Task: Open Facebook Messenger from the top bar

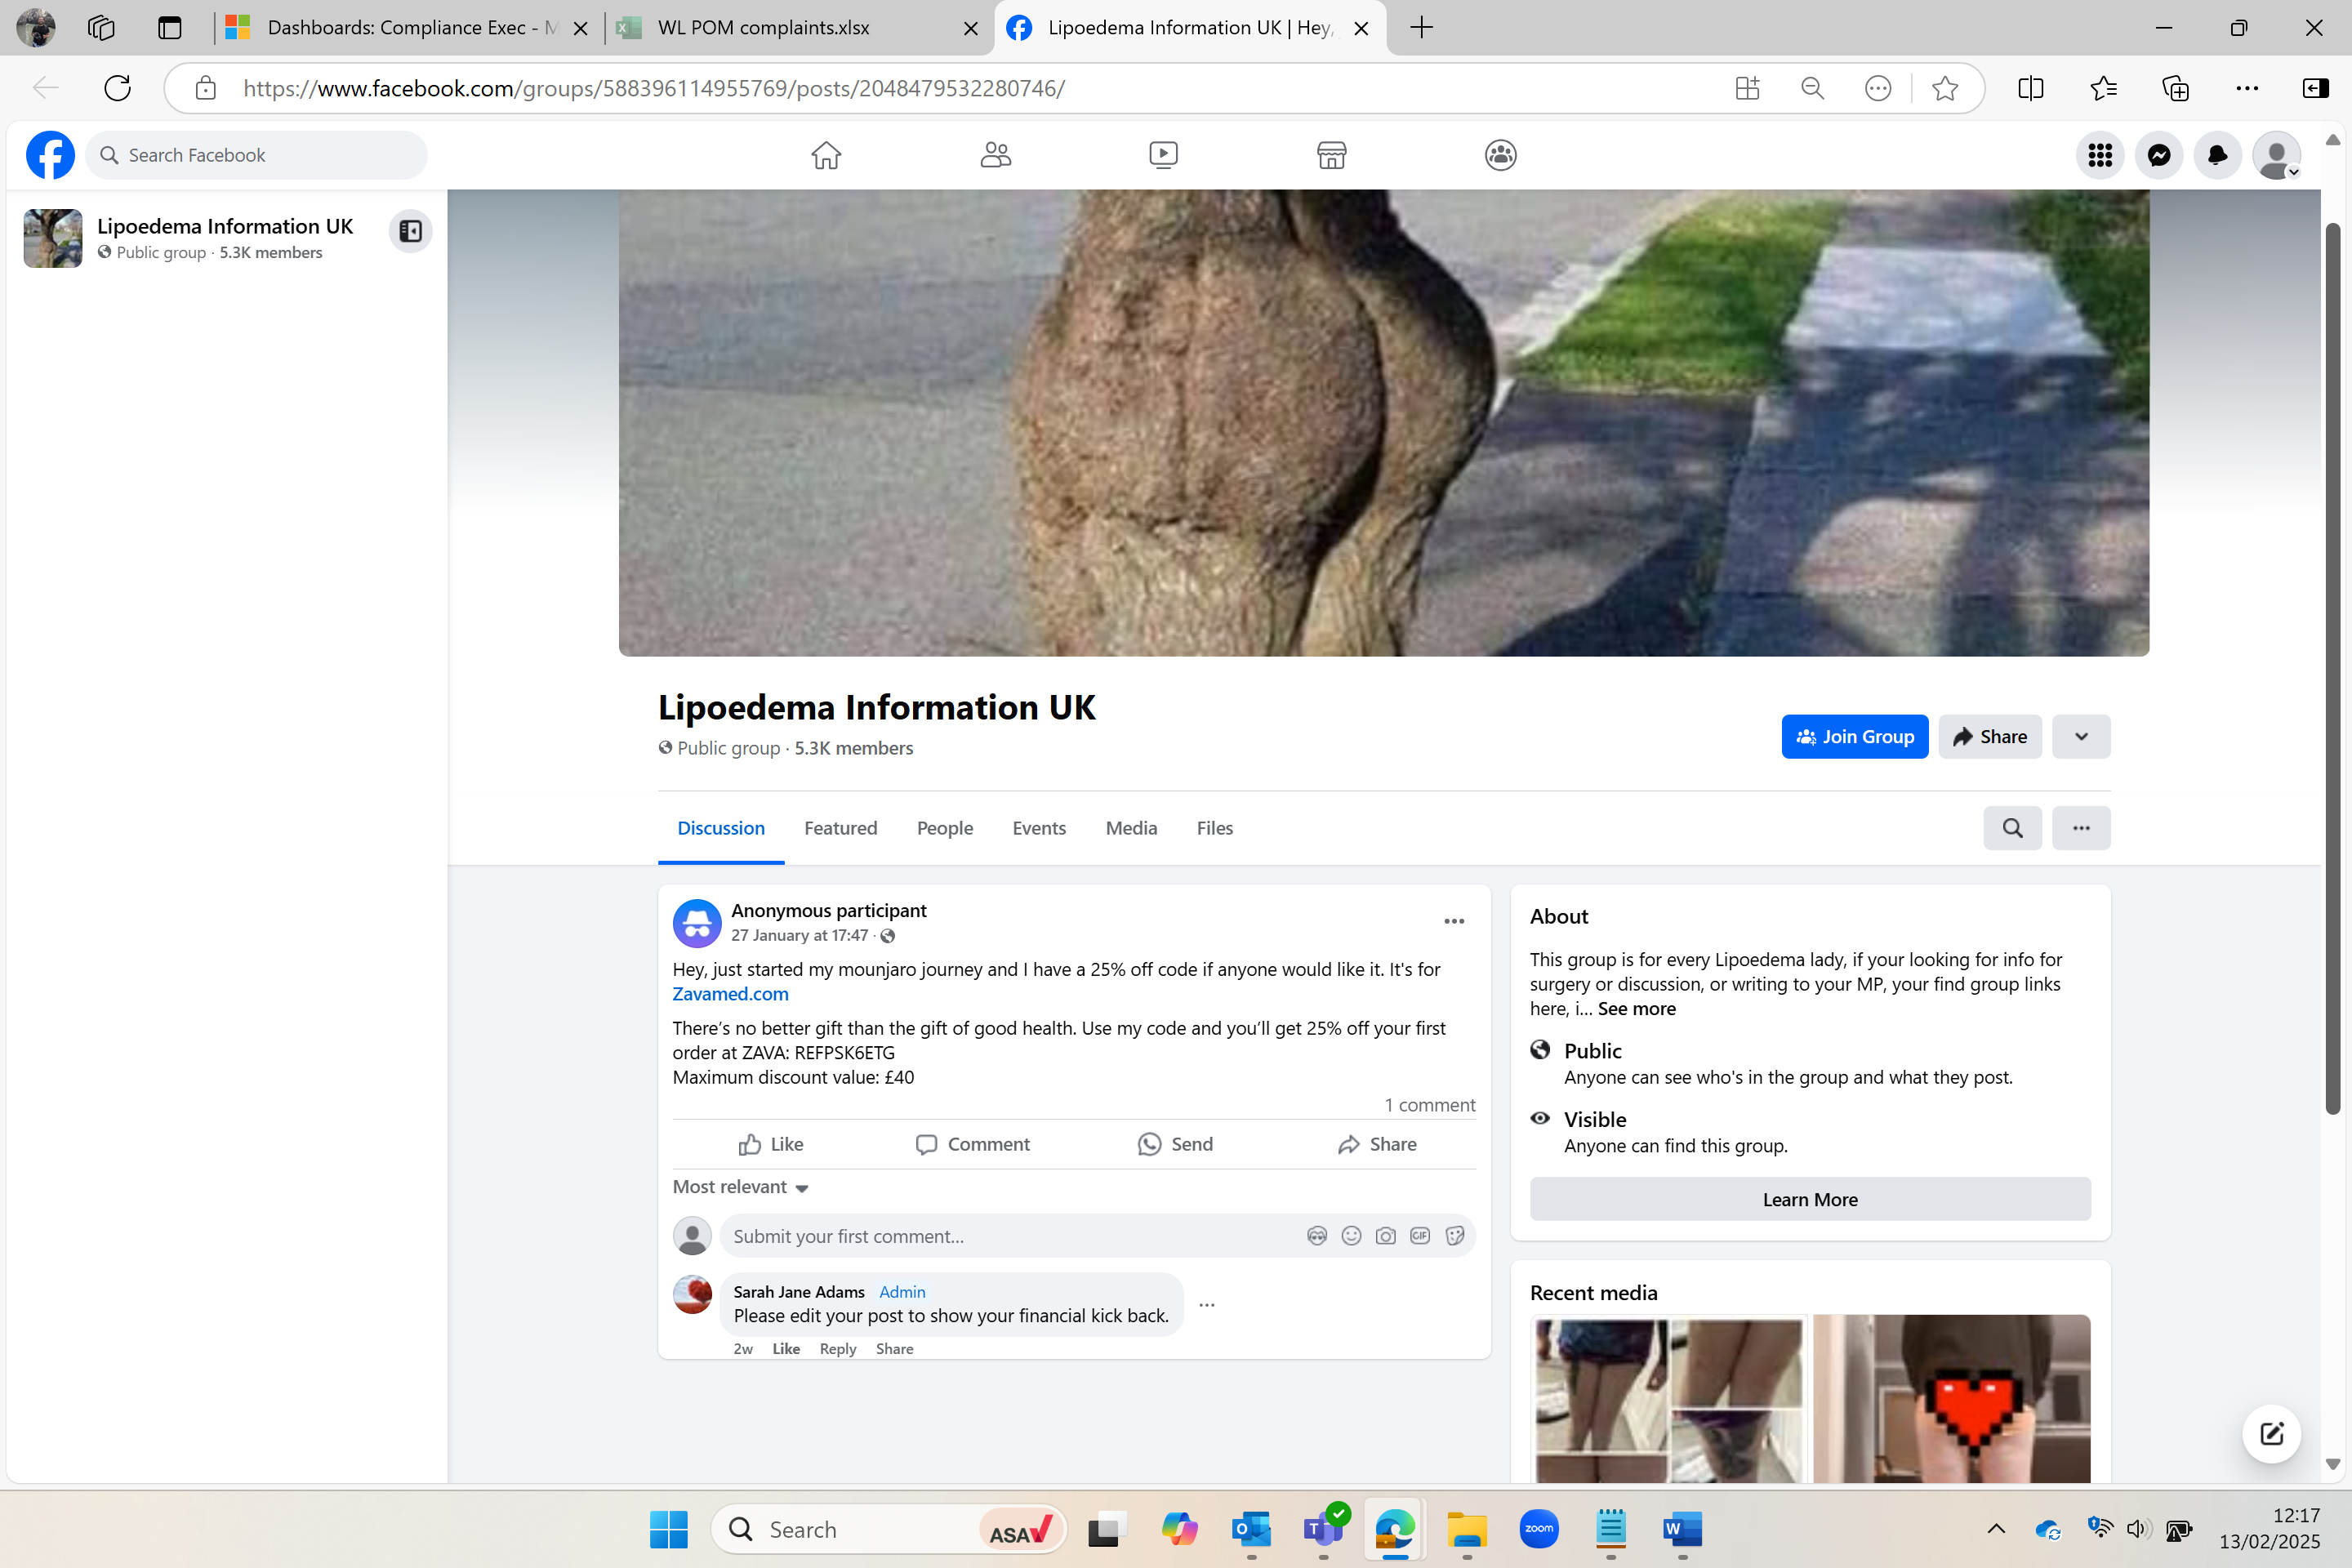Action: click(x=2159, y=155)
